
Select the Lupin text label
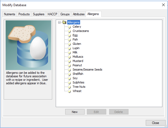[76, 48]
